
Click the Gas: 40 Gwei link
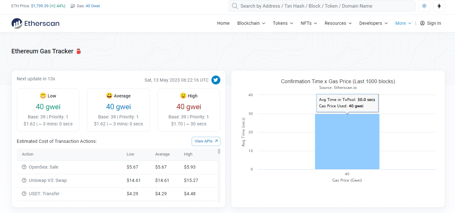[93, 6]
